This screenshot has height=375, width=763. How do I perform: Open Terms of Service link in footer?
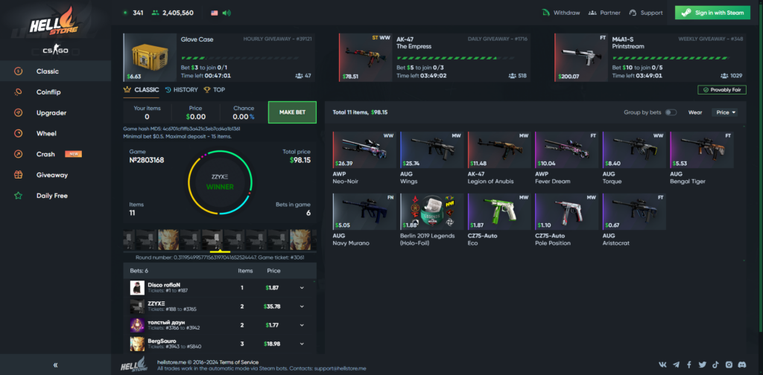[239, 362]
